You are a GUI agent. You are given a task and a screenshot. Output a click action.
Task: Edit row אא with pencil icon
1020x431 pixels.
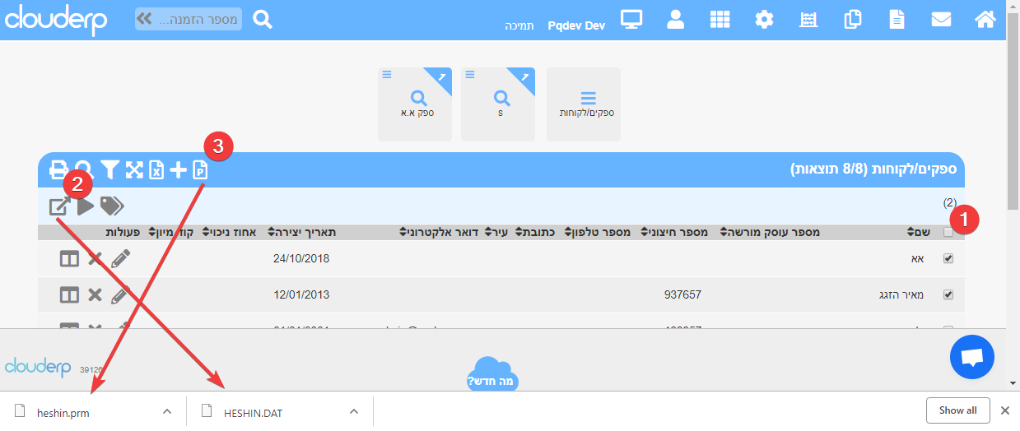(120, 259)
